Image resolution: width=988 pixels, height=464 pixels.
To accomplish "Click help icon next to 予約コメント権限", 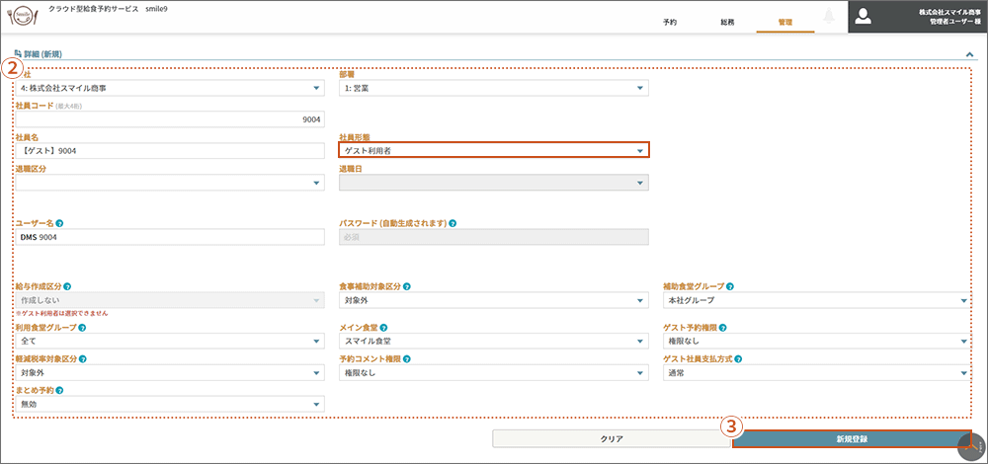I will coord(406,359).
